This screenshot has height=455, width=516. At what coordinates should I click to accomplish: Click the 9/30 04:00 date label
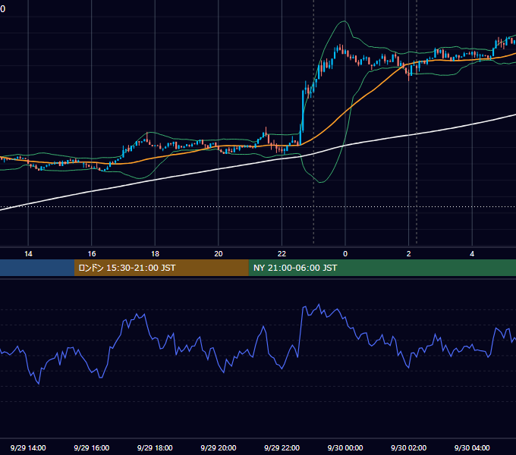click(472, 447)
